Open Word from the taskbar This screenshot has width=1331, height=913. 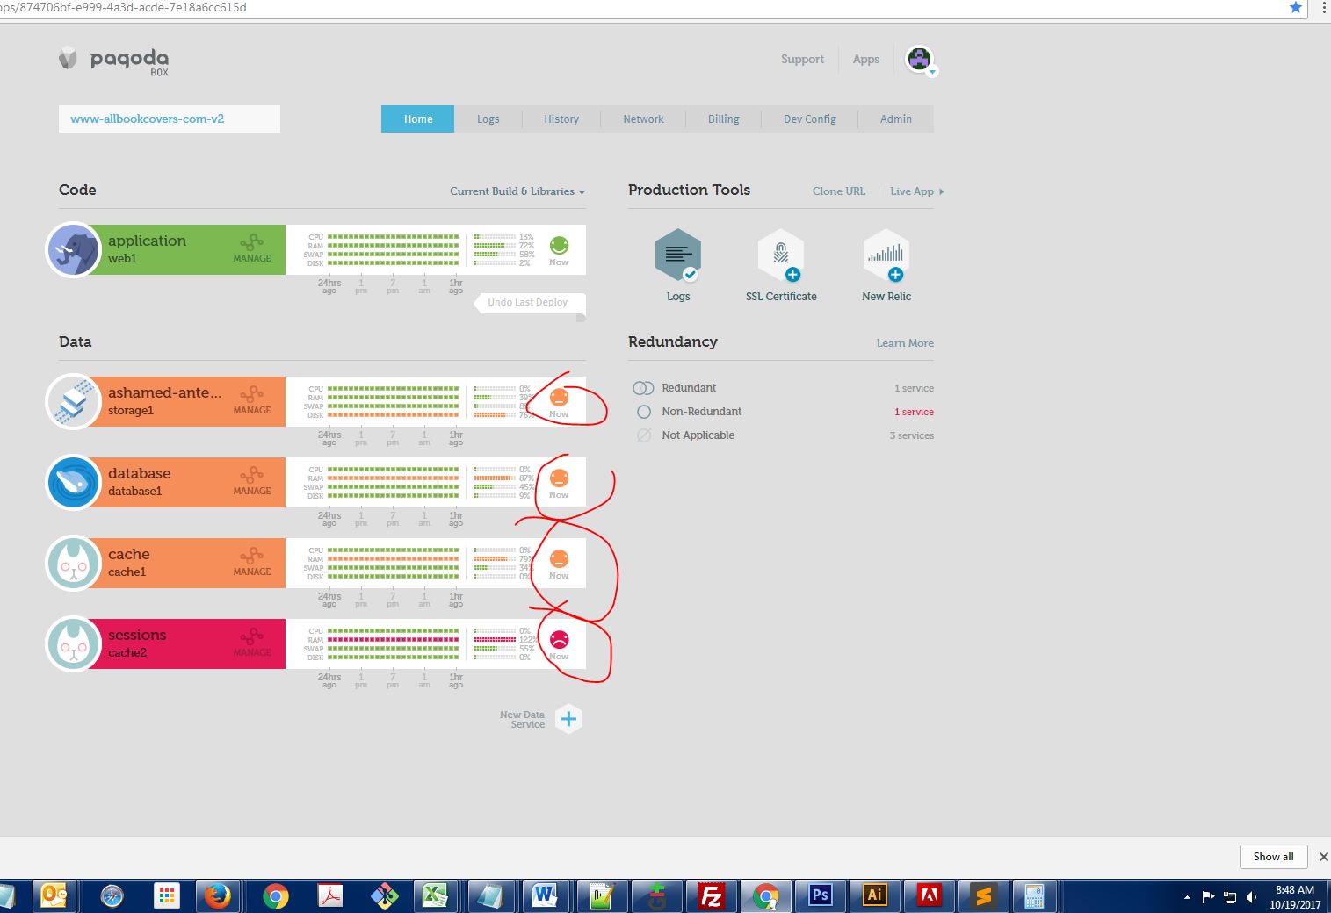544,896
